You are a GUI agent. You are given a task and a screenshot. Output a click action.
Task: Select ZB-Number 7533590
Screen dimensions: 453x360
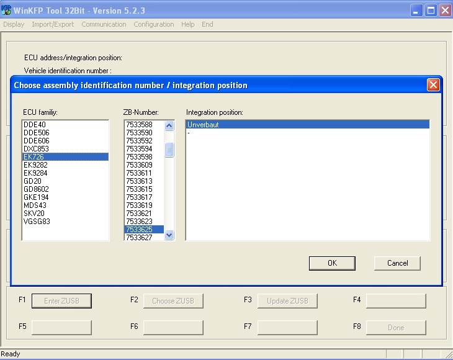click(144, 133)
